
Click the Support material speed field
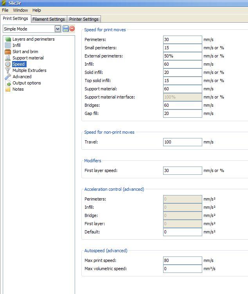pos(183,89)
